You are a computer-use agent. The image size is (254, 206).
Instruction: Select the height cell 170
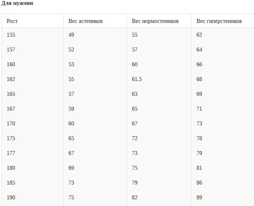pyautogui.click(x=11, y=124)
